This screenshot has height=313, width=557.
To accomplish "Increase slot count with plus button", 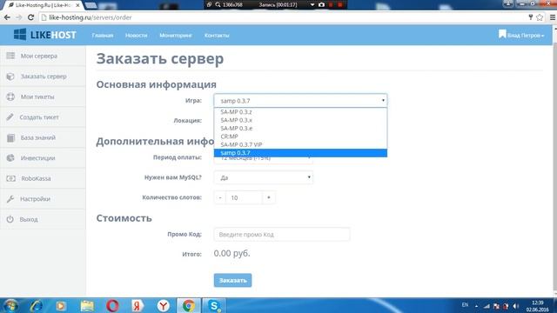I will pos(269,197).
